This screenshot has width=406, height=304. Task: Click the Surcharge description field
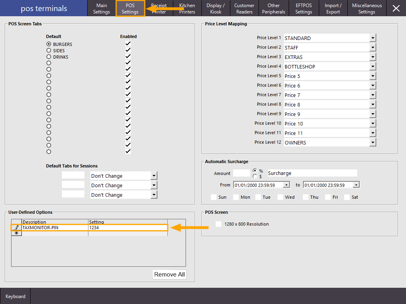point(312,173)
